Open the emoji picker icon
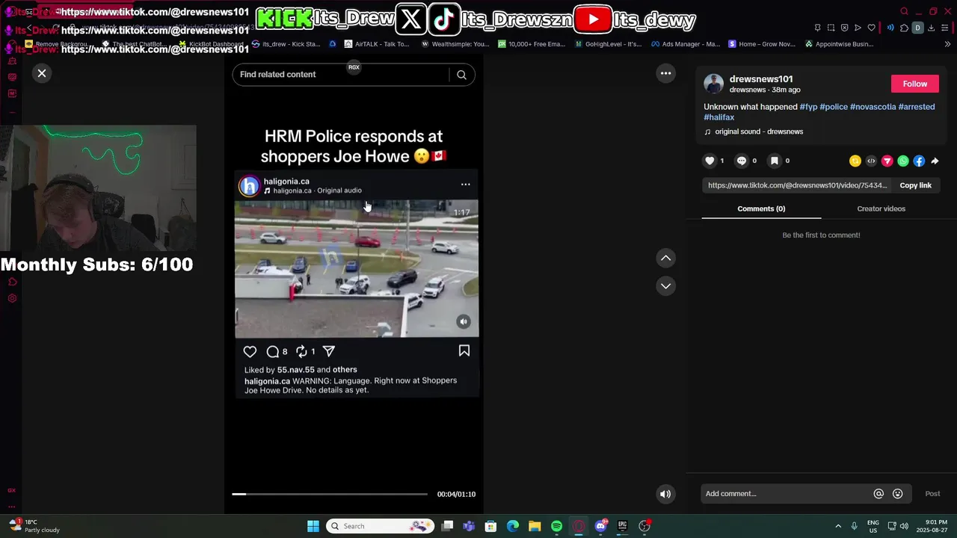 click(x=898, y=494)
